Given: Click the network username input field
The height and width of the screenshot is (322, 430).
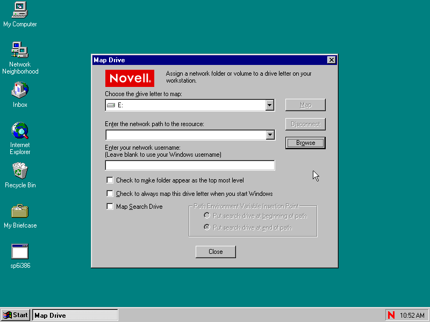Looking at the screenshot, I should tap(190, 165).
